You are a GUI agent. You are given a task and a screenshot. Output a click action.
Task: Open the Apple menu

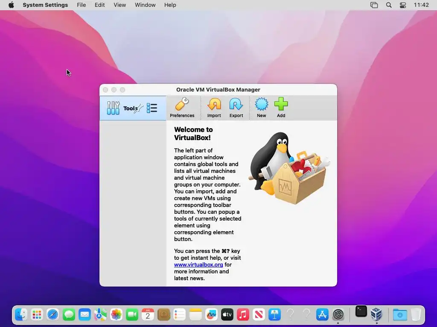[11, 5]
